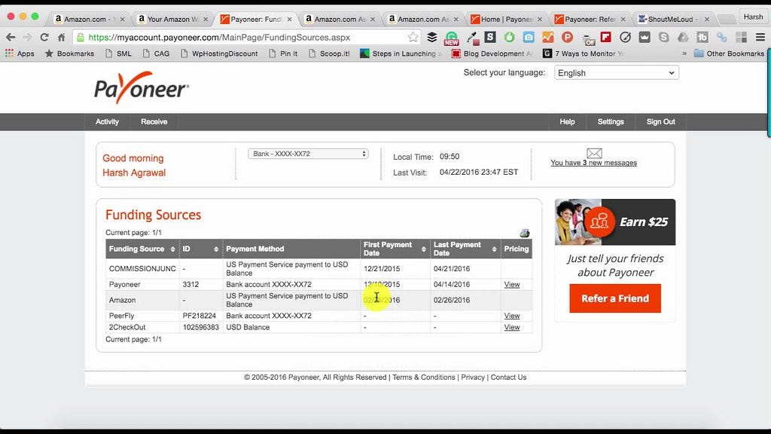Screen dimensions: 771x434
Task: Open the language selection dropdown showing English
Action: (616, 72)
